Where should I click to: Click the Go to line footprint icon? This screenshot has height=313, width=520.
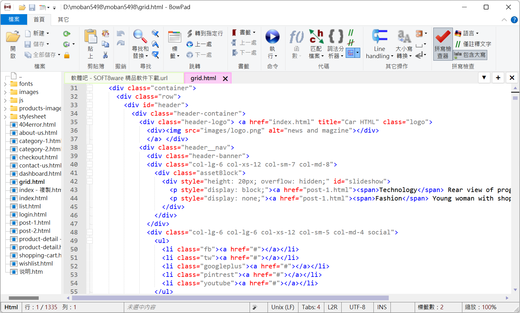190,33
